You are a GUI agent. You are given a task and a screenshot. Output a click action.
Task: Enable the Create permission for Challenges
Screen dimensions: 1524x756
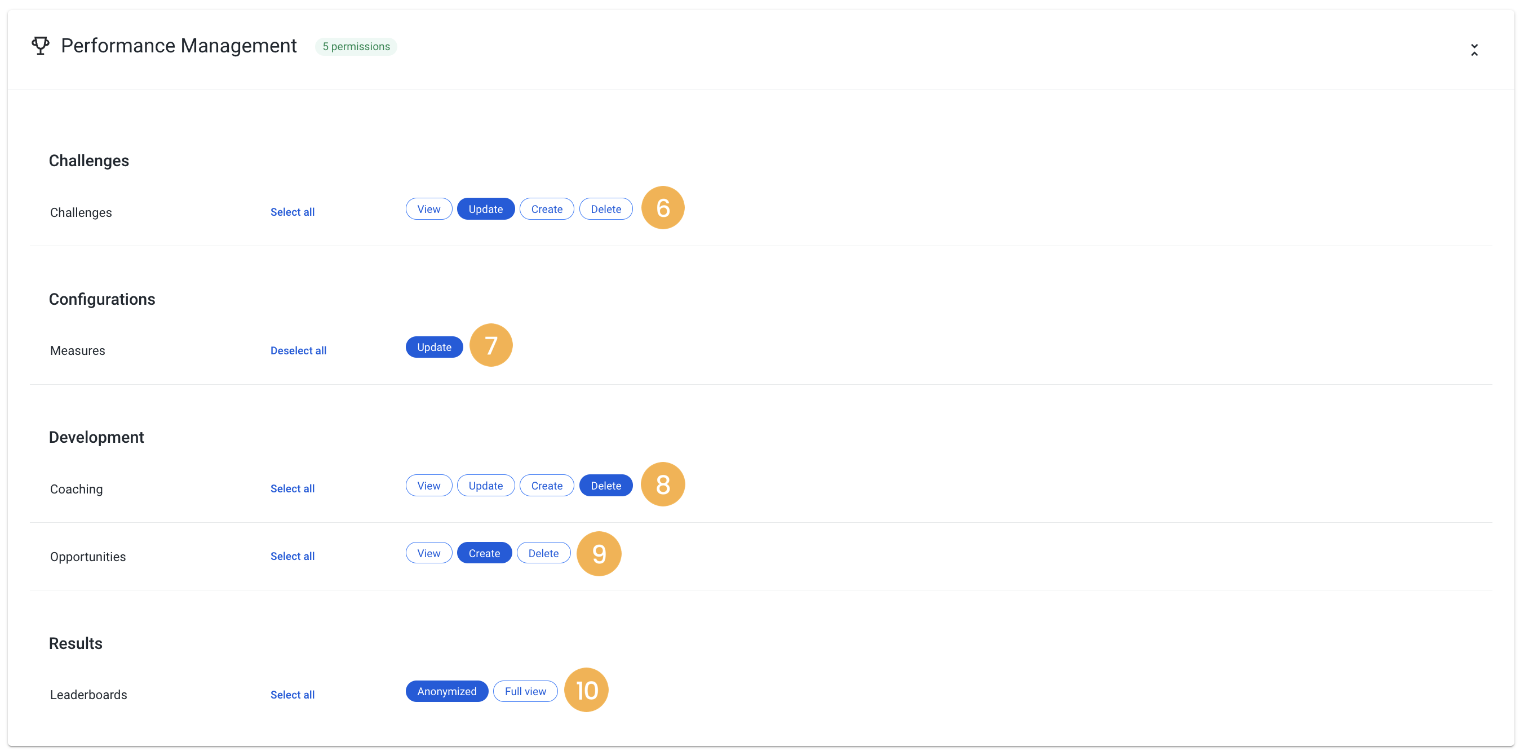547,209
